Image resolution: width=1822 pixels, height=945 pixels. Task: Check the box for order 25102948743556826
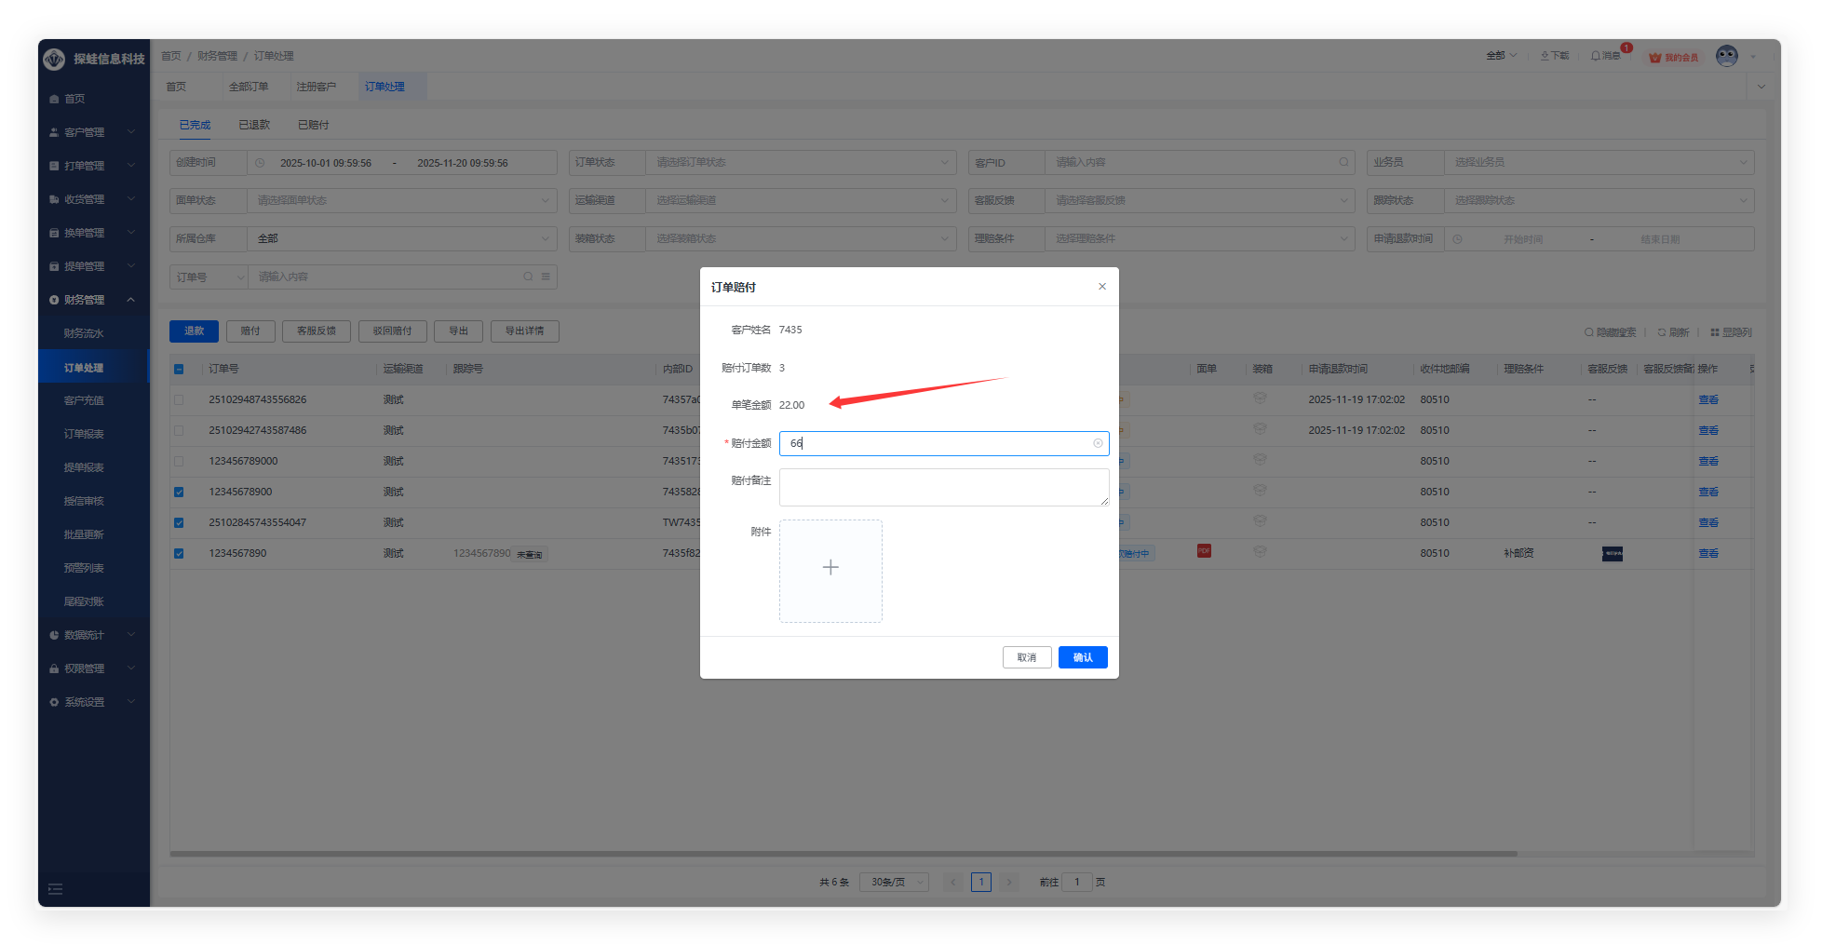179,399
